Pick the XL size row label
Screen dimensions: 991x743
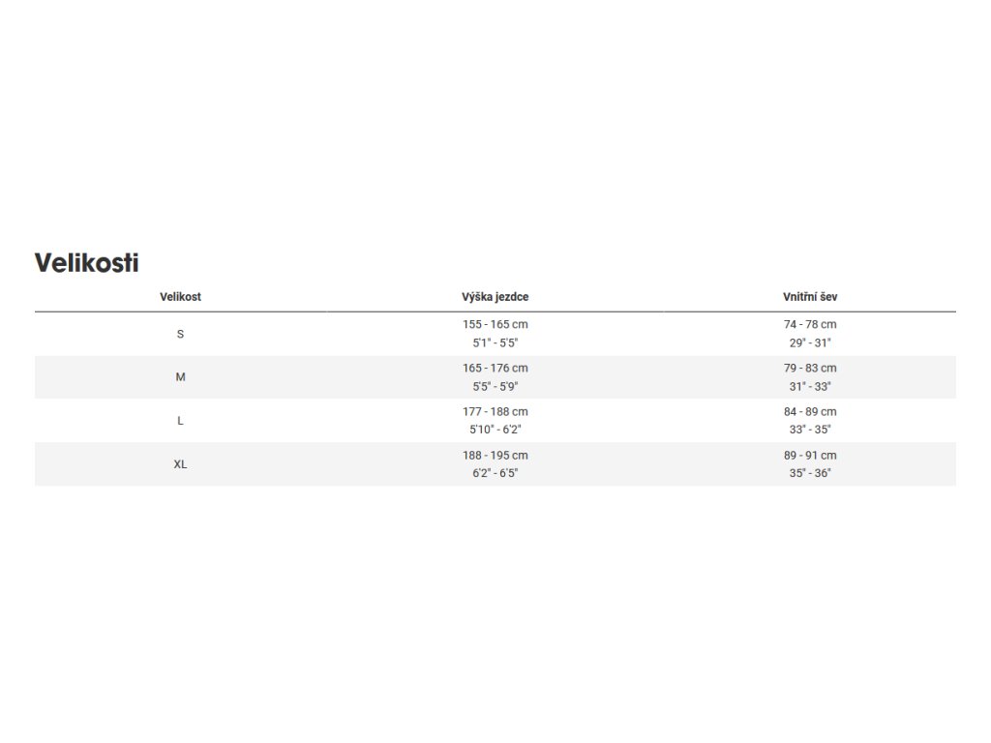tap(180, 464)
